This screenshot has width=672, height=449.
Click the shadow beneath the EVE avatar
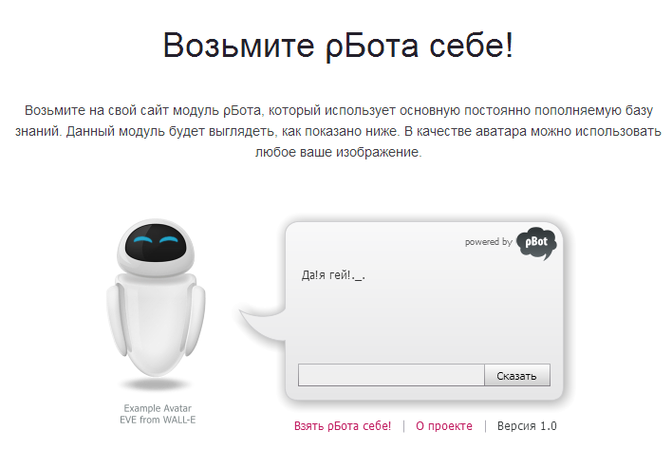coord(156,384)
